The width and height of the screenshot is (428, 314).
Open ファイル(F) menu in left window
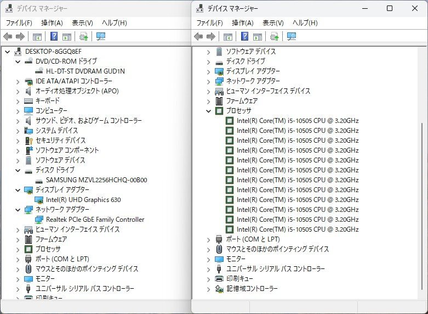(x=19, y=23)
